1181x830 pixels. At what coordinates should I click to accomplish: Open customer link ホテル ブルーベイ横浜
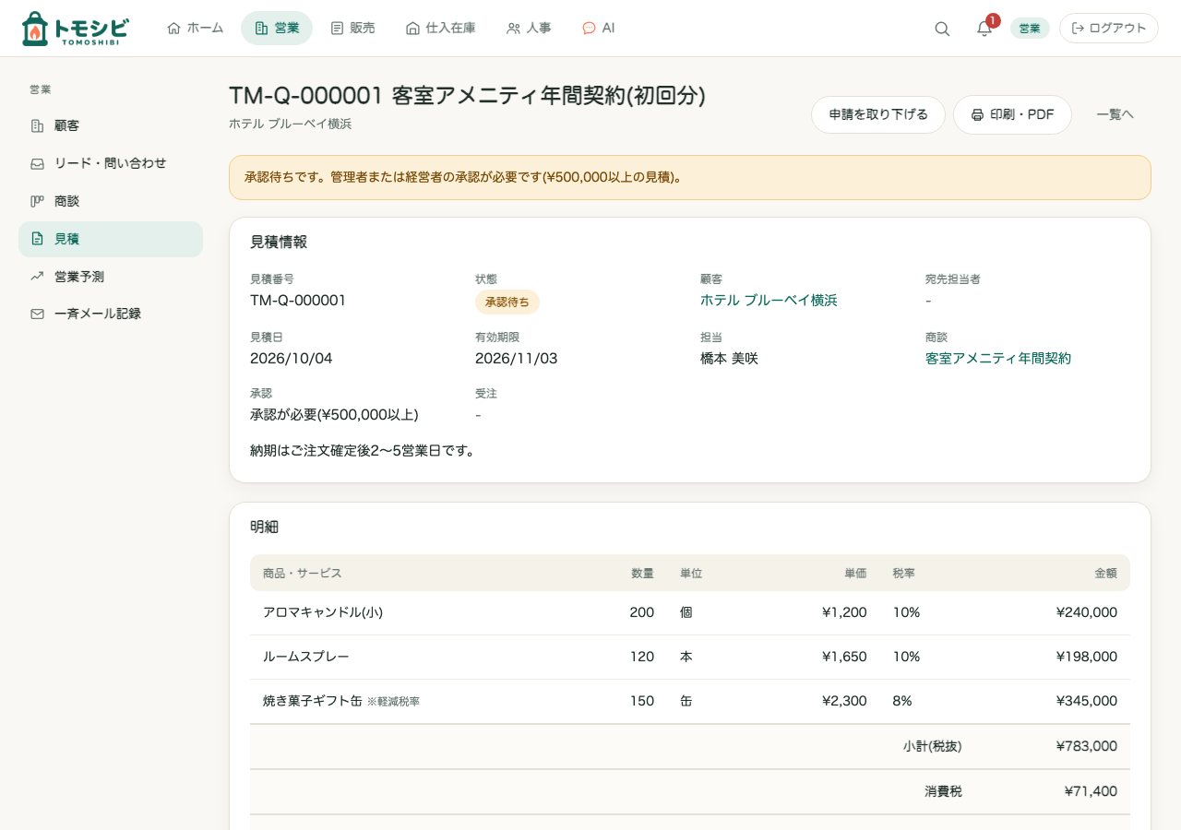[769, 301]
